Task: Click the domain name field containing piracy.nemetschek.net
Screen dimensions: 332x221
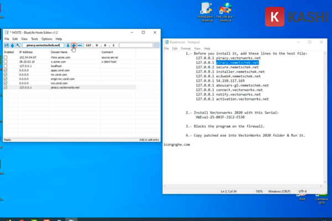Action: 43,45
